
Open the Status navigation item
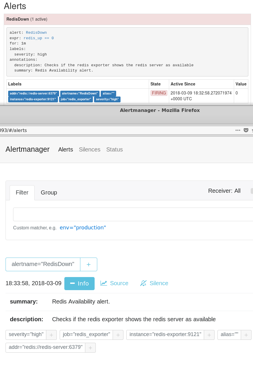pyautogui.click(x=114, y=149)
